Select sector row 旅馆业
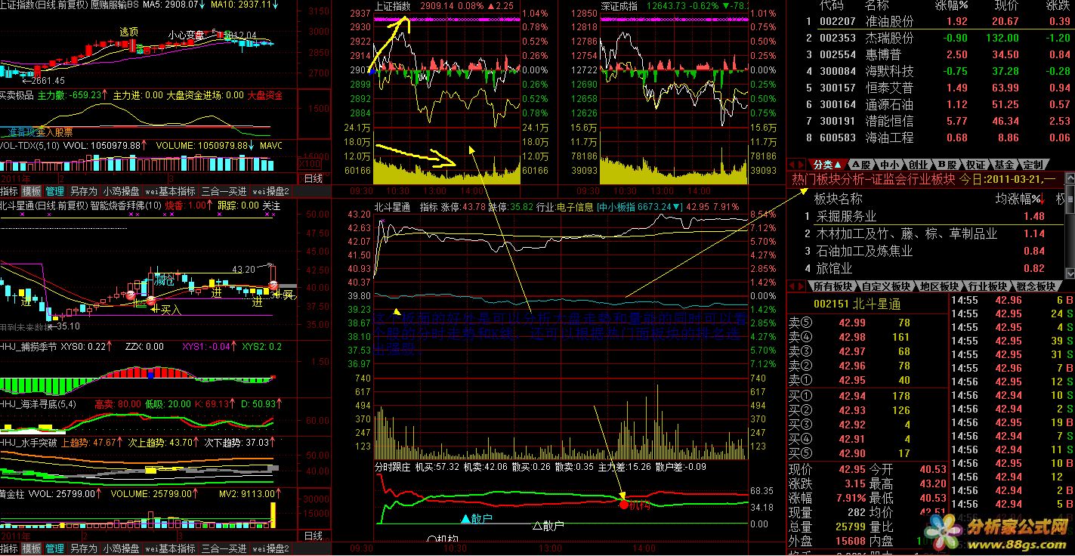This screenshot has height=556, width=1075. tap(926, 268)
